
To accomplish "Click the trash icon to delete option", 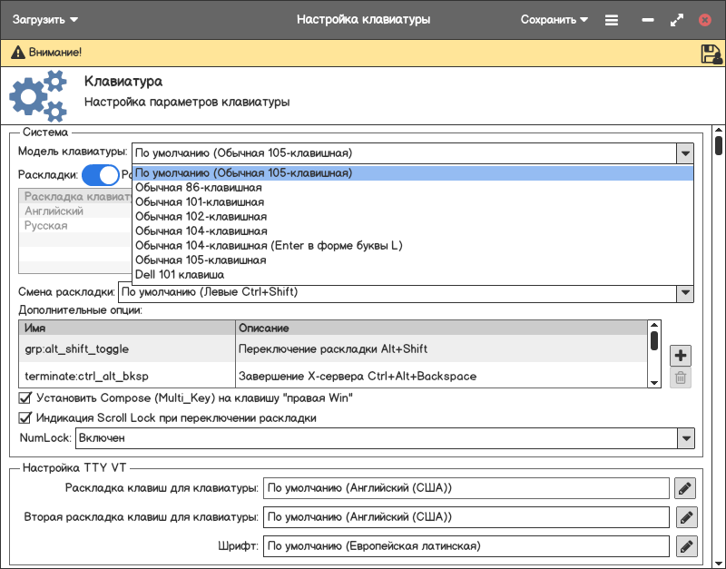I will [680, 378].
